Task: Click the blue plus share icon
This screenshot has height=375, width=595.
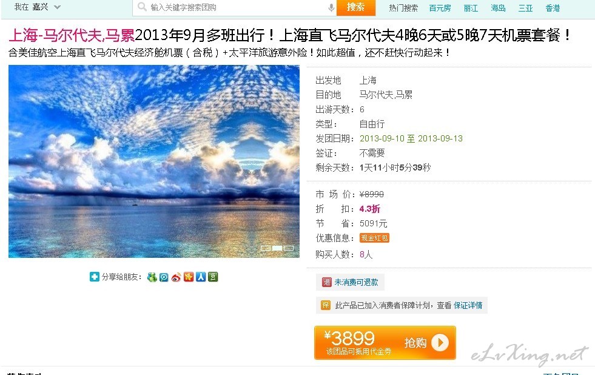Action: coord(94,277)
